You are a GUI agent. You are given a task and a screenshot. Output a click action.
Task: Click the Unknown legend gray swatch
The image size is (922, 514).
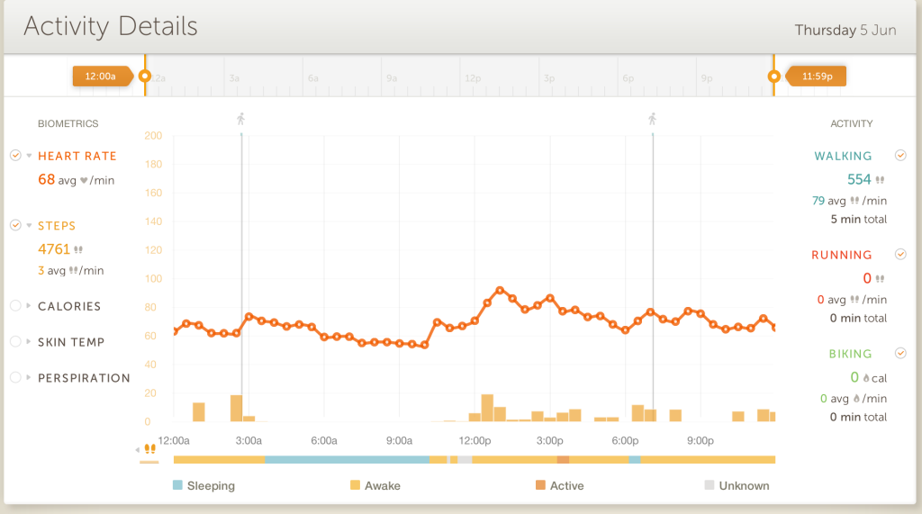[710, 485]
